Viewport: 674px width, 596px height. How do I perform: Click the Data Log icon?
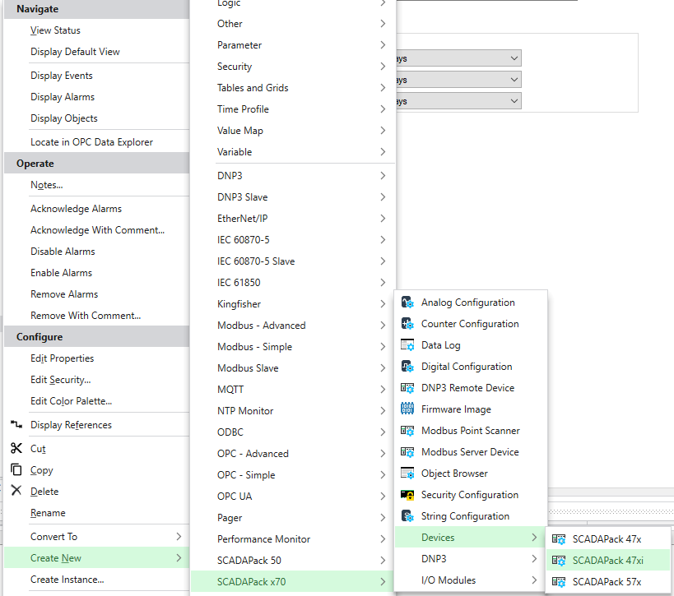[407, 345]
